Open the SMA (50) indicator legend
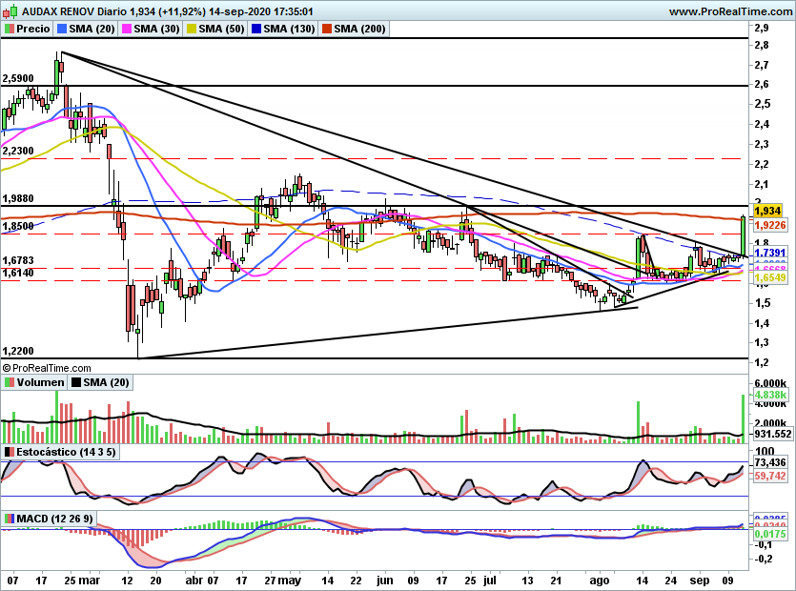 click(x=215, y=29)
